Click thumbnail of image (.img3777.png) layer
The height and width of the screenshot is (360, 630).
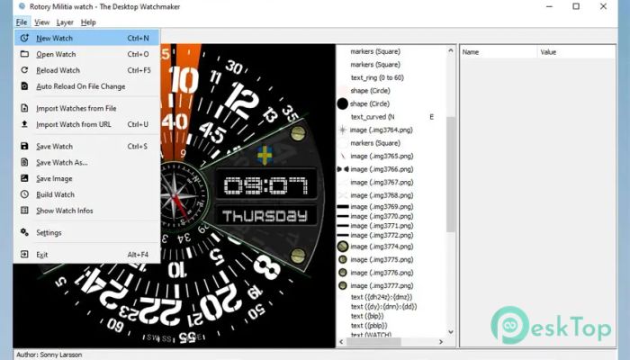point(343,285)
